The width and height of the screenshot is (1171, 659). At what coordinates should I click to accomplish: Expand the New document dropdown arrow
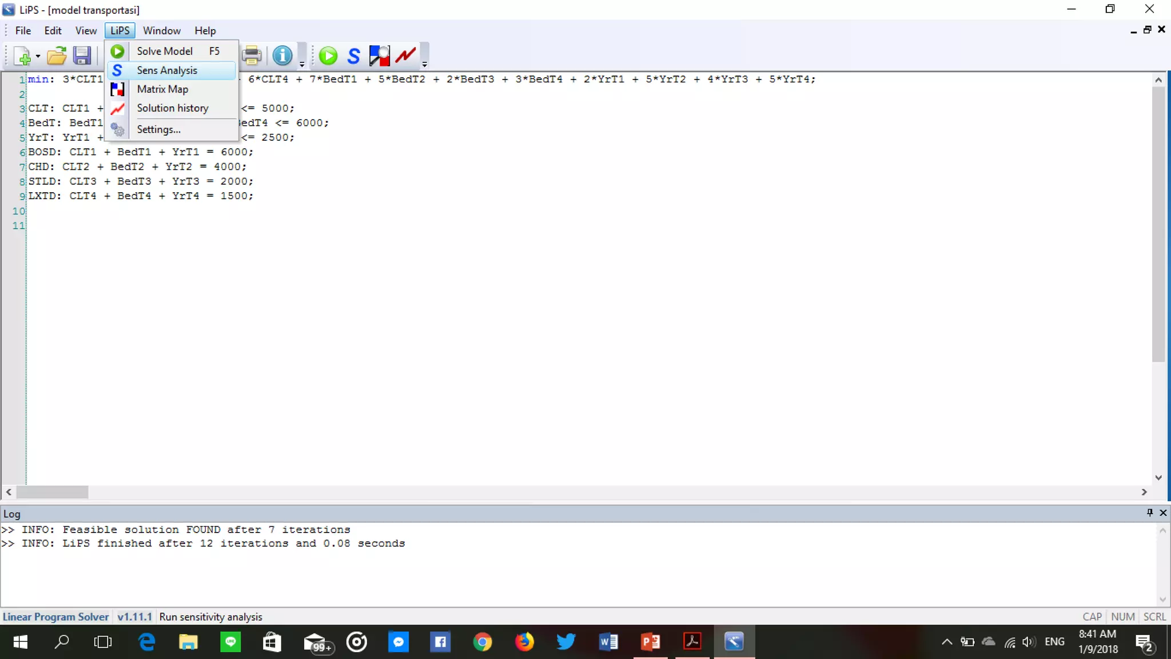tap(38, 56)
